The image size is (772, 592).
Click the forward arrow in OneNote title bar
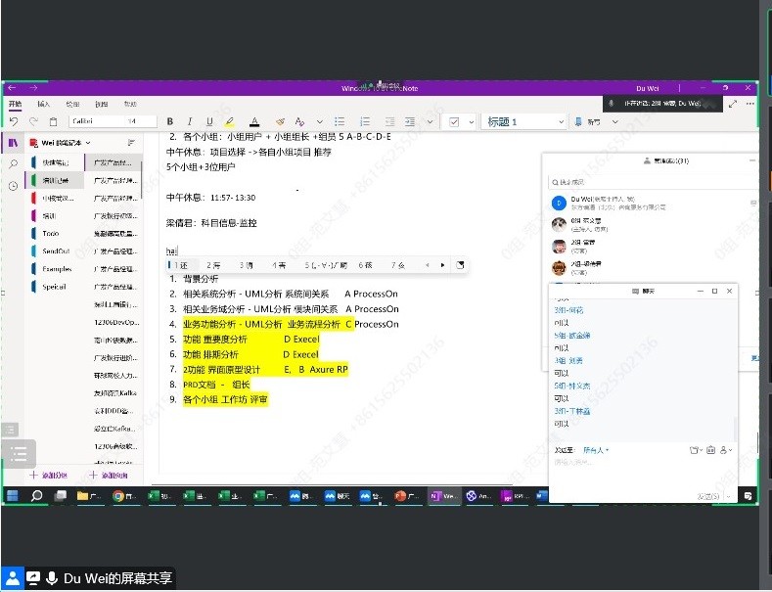coord(33,88)
